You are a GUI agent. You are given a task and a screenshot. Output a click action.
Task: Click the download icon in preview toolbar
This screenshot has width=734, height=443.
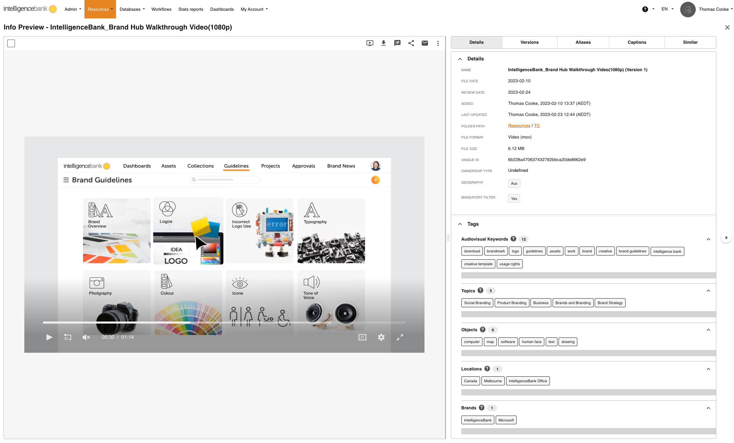[384, 43]
